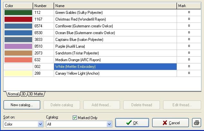Click thread number 3833

(38, 40)
